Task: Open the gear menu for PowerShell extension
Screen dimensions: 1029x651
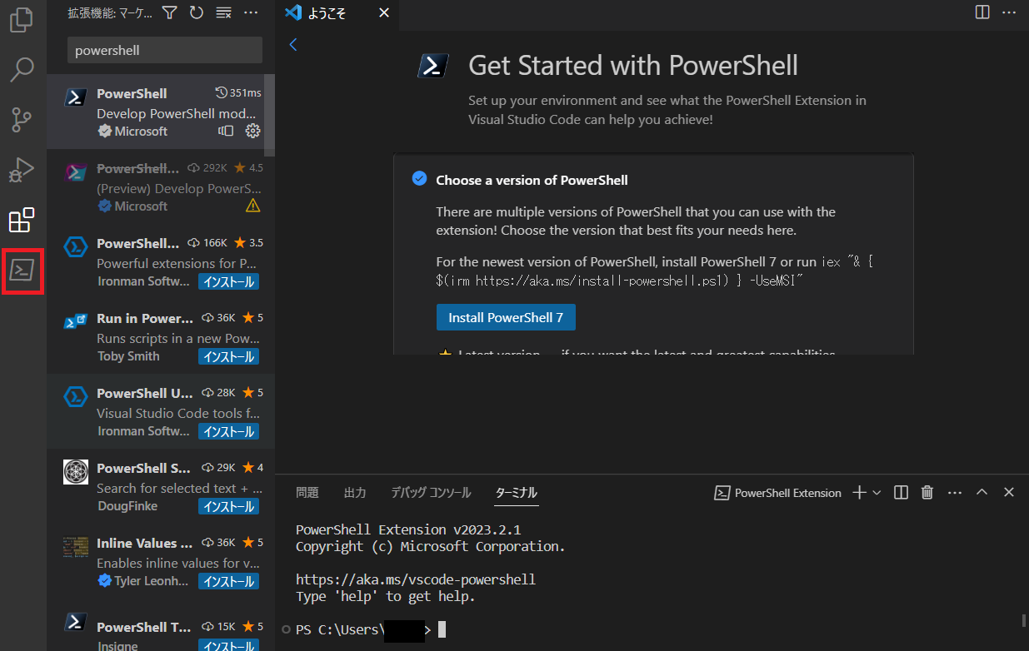Action: click(253, 131)
